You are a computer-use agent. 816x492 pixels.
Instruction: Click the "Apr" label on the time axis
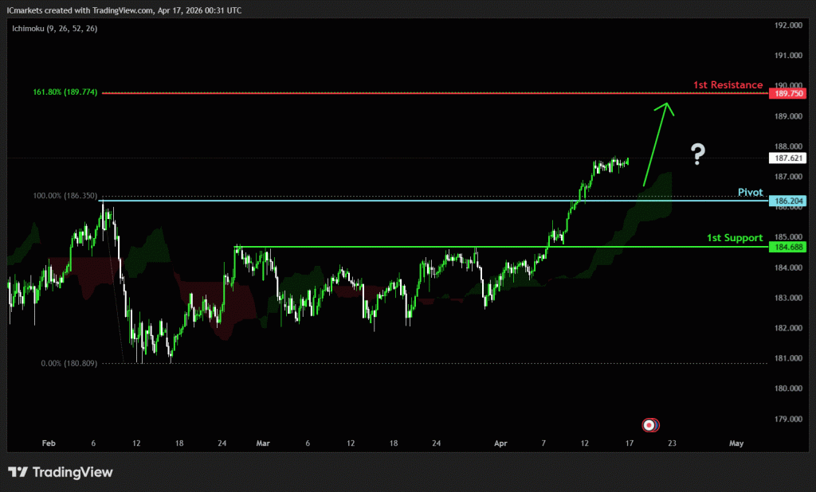500,443
